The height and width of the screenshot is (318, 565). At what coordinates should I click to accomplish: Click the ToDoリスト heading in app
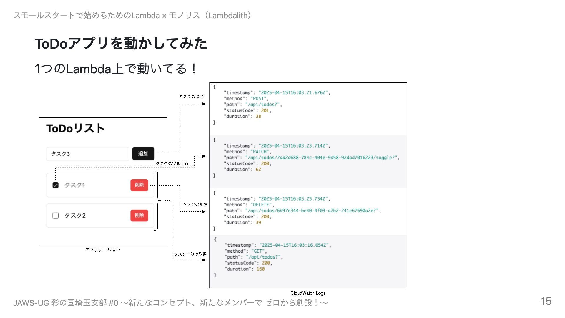[75, 129]
